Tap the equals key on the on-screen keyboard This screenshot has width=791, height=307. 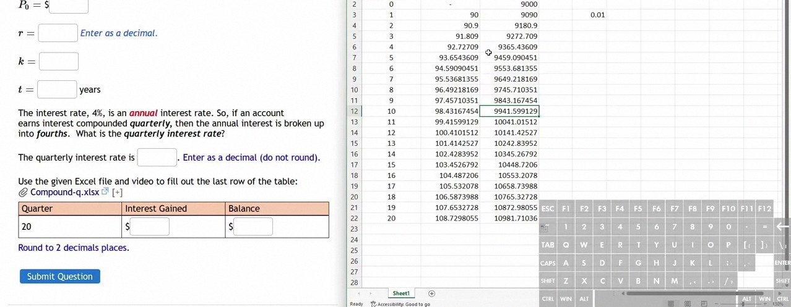coord(765,227)
